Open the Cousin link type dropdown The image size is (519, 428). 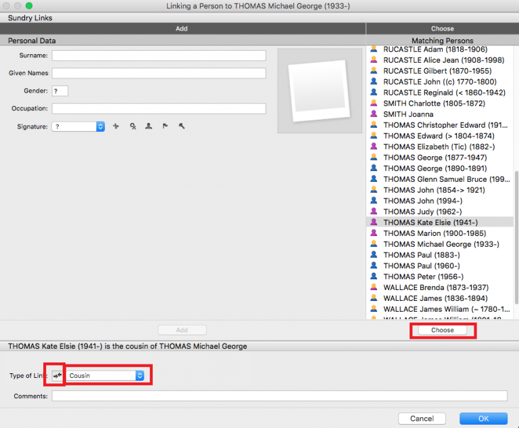[106, 375]
